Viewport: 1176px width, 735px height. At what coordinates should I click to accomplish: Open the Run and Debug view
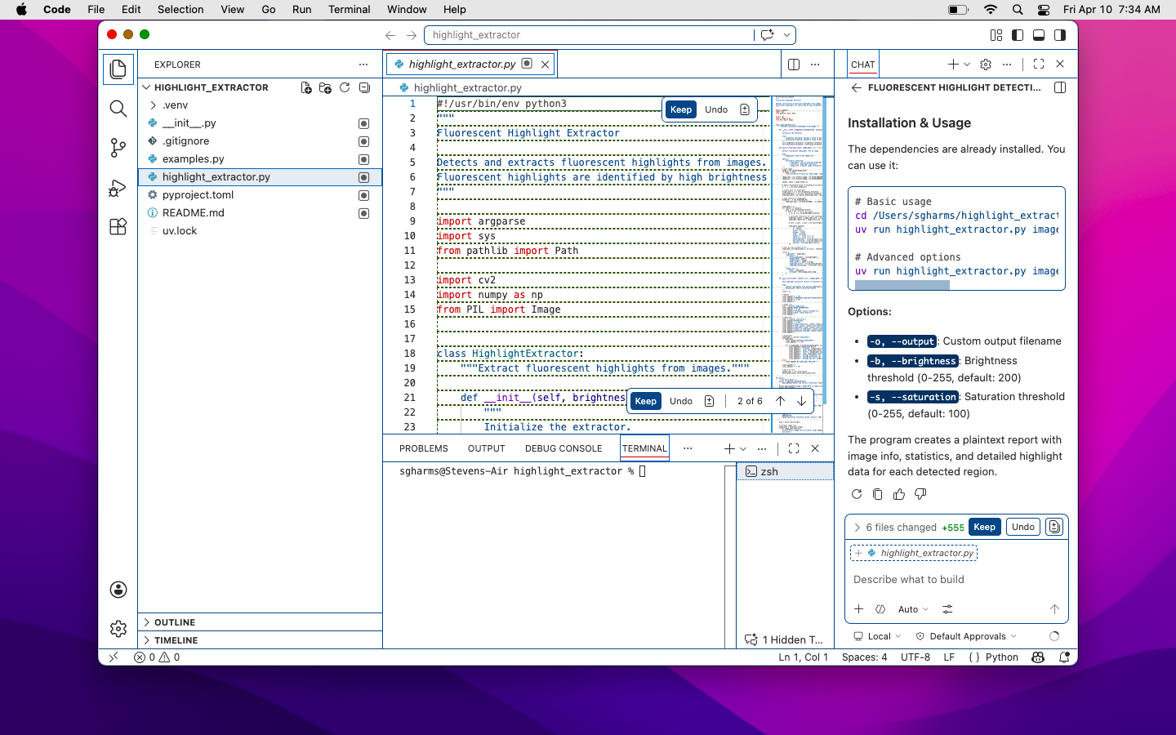118,188
